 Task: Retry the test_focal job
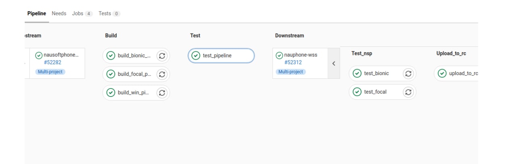pyautogui.click(x=408, y=92)
